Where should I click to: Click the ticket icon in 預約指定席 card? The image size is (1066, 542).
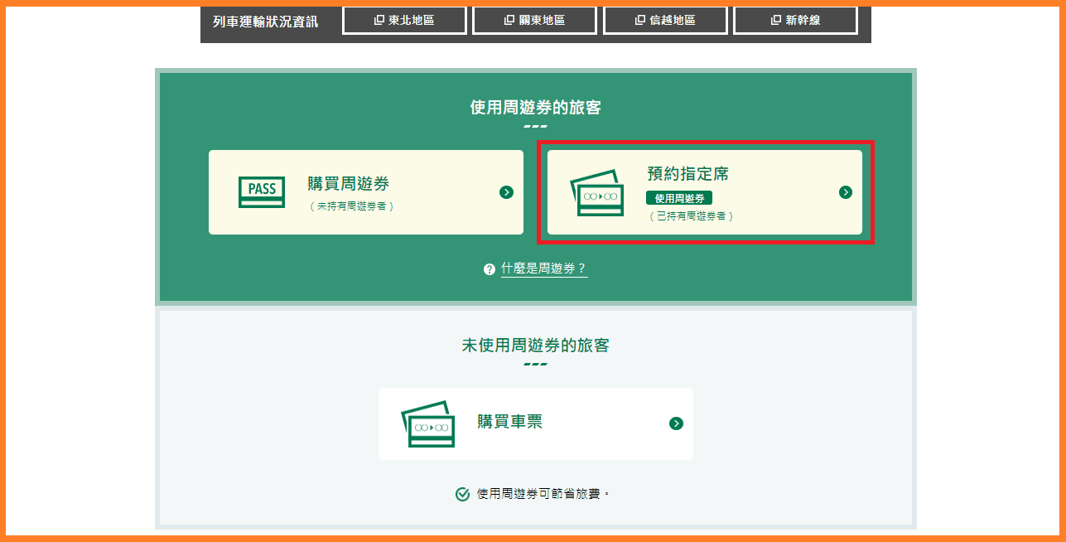pos(596,194)
